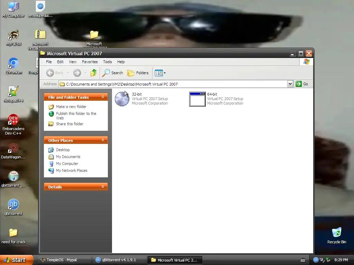354x265 pixels.
Task: Open the Tools menu
Action: [108, 62]
